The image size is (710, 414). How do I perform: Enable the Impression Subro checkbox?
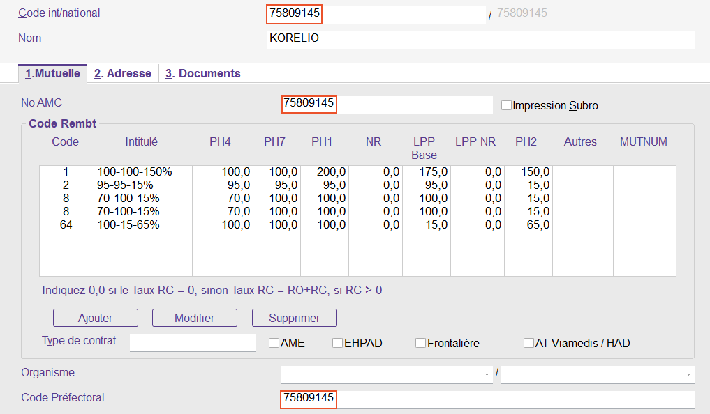coord(507,105)
